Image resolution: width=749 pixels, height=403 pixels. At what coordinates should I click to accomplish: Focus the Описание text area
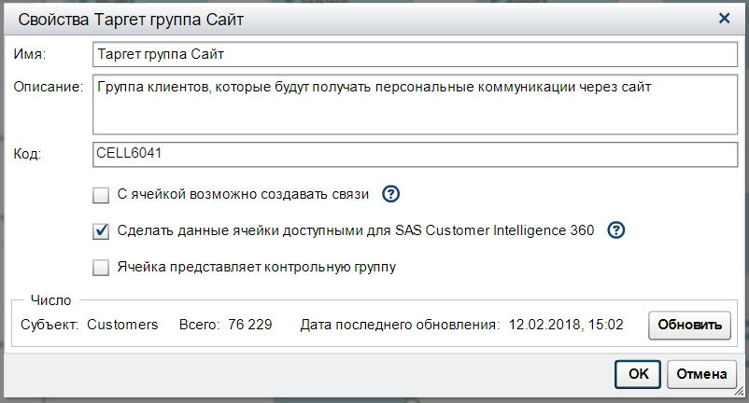pyautogui.click(x=415, y=104)
